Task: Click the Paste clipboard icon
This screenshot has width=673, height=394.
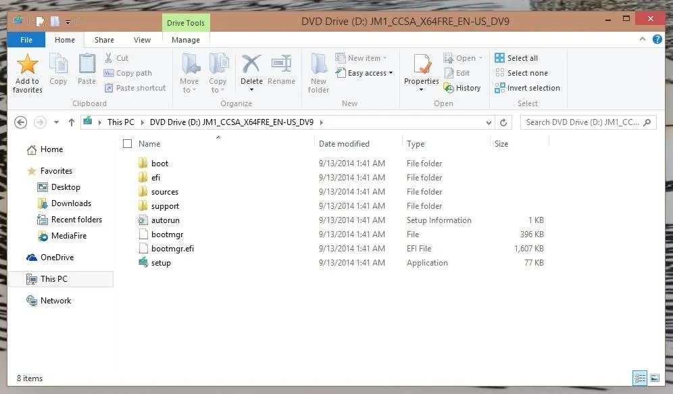Action: (x=86, y=64)
